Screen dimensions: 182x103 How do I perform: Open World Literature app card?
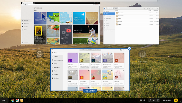click(x=107, y=60)
